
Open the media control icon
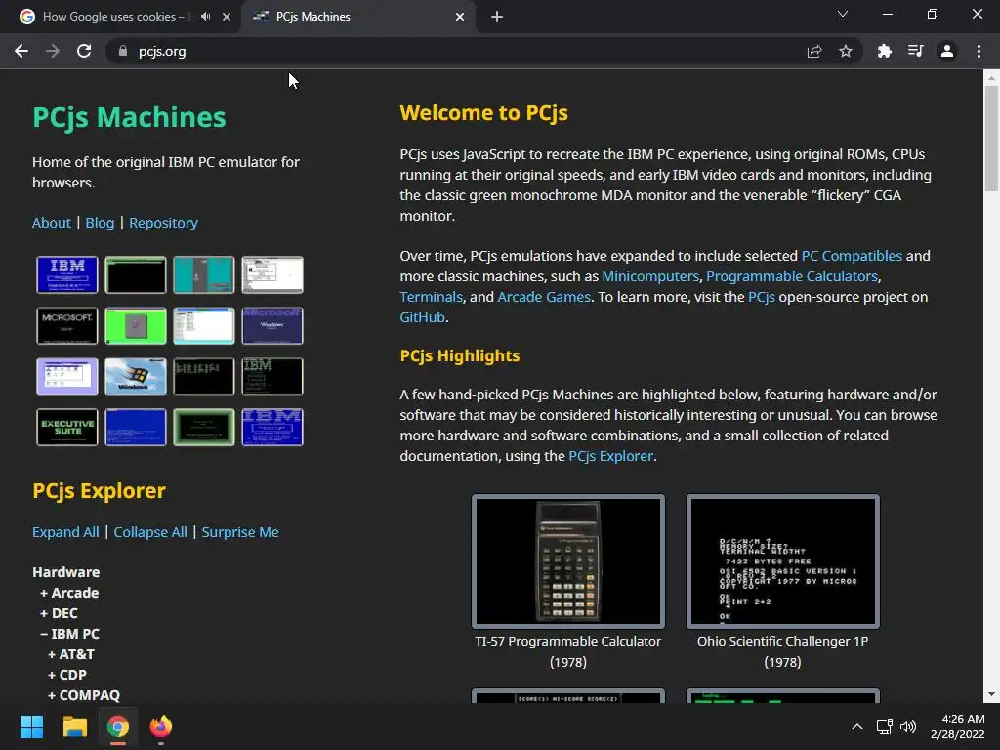point(916,51)
